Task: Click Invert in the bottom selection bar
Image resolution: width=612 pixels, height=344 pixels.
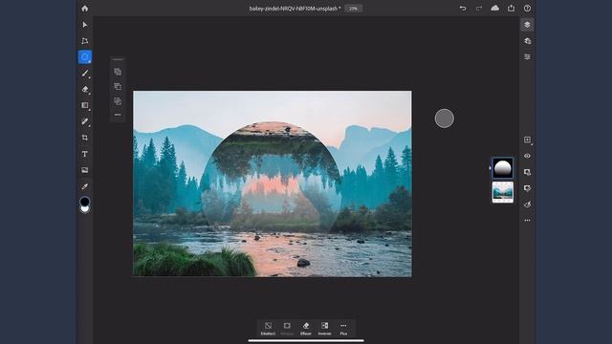Action: [324, 329]
